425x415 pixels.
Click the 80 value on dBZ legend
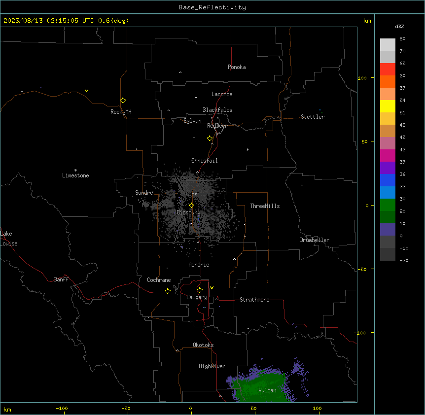coord(402,39)
